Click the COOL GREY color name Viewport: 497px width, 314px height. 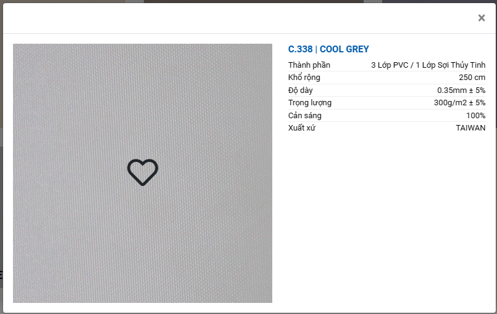point(345,49)
